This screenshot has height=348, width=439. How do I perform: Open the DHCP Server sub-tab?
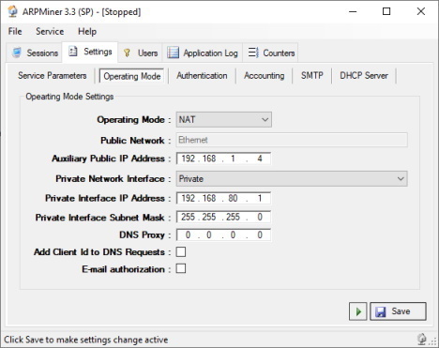(364, 76)
